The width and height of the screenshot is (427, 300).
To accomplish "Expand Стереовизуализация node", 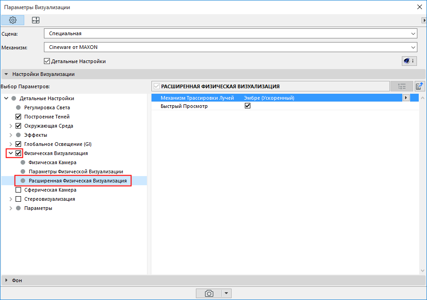I will (11, 199).
